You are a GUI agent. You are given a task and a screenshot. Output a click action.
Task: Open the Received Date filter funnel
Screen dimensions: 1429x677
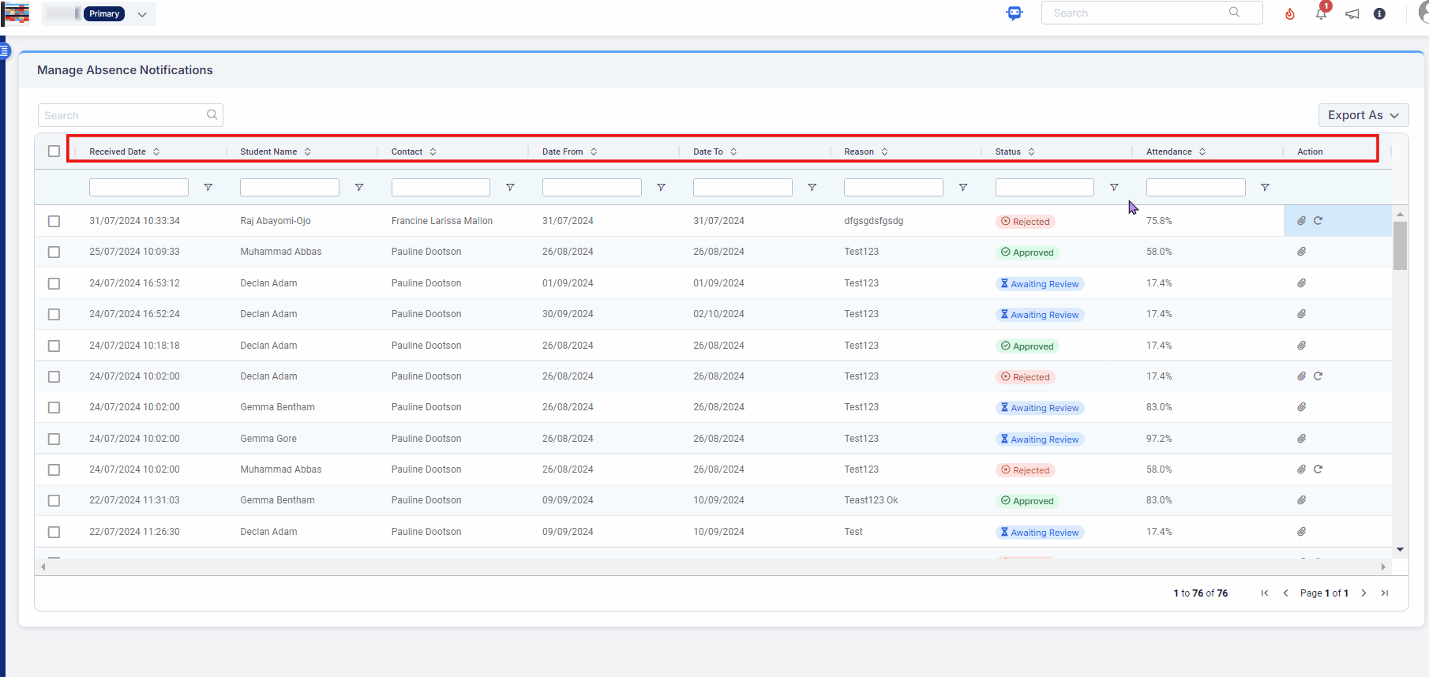pos(208,187)
